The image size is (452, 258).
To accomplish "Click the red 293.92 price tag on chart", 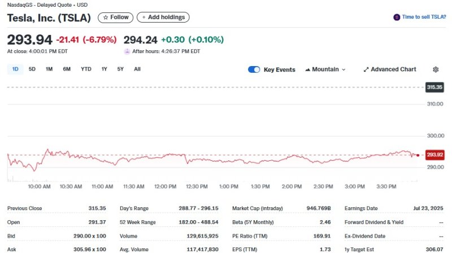I will (x=435, y=155).
